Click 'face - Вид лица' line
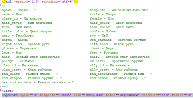 16,27
